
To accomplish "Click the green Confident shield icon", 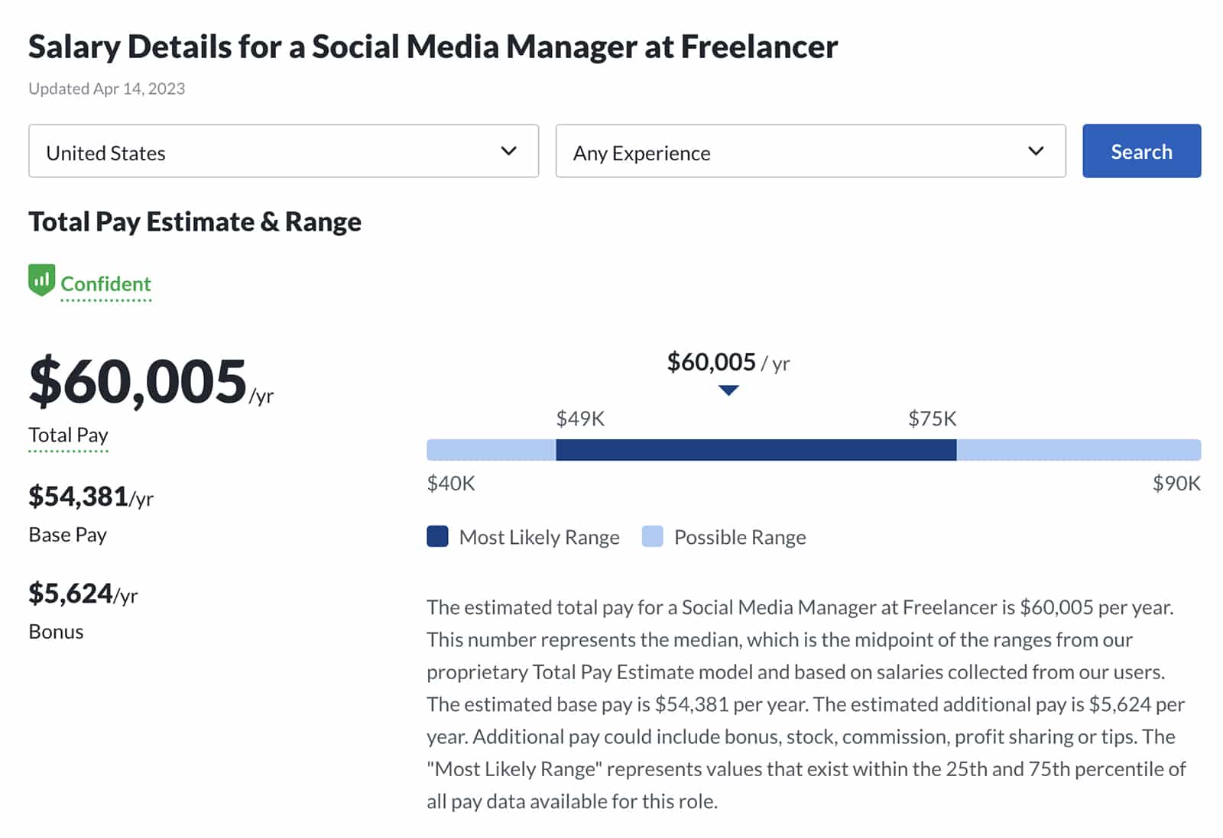I will click(41, 280).
